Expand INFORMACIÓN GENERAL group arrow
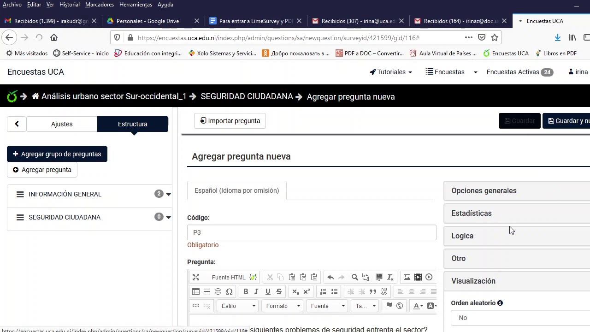This screenshot has height=332, width=590. (x=168, y=194)
